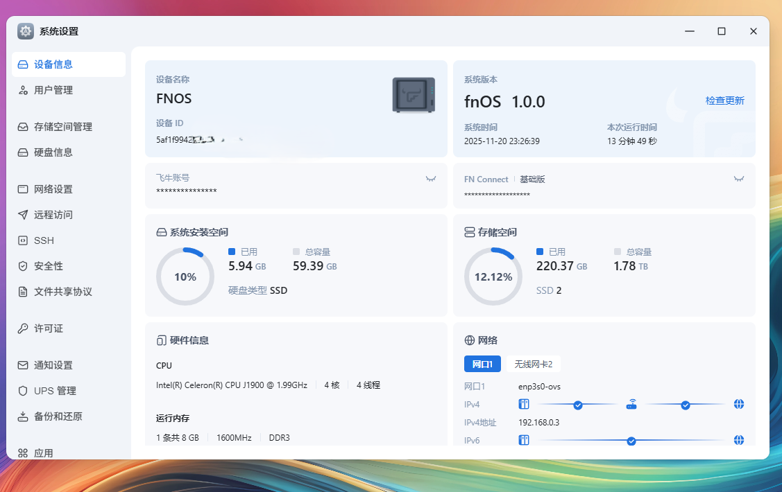Go to 通知设置 page
The width and height of the screenshot is (782, 492).
tap(53, 365)
